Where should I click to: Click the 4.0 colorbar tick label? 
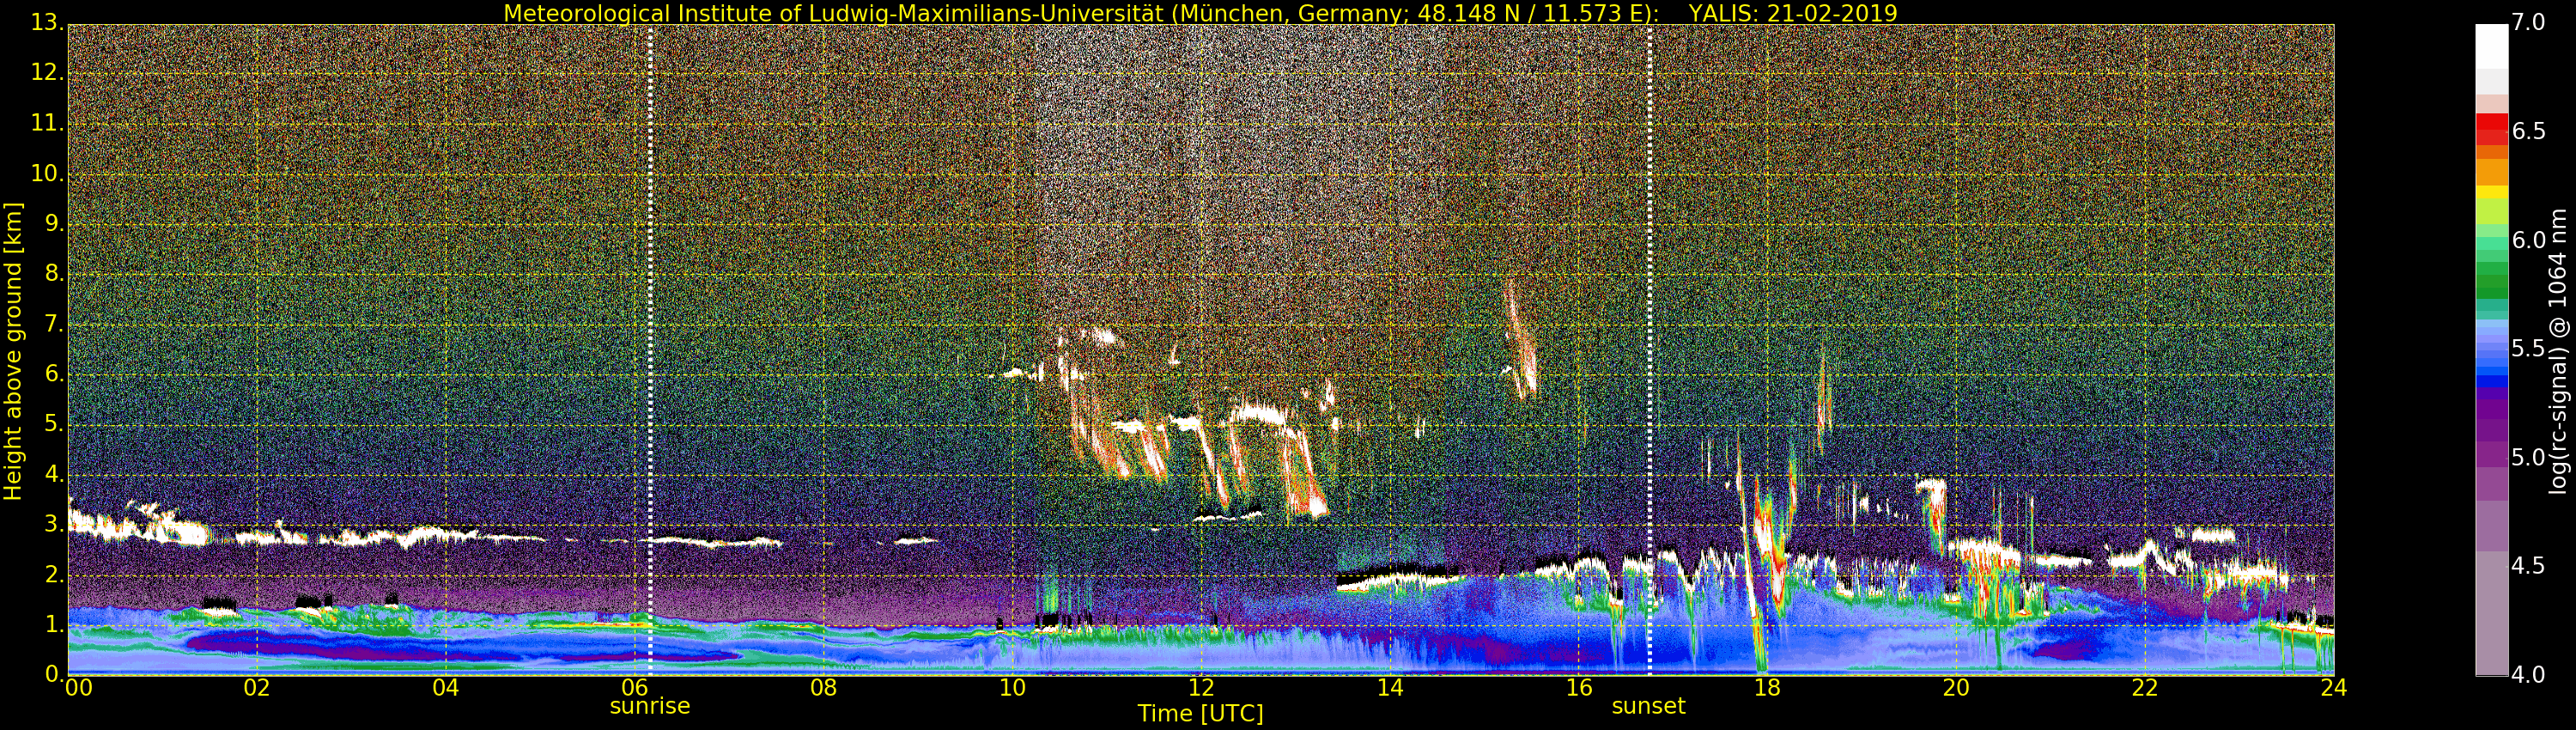[x=2528, y=675]
